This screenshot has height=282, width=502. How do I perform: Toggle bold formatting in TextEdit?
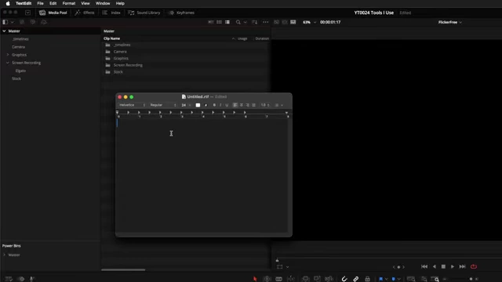click(x=214, y=105)
